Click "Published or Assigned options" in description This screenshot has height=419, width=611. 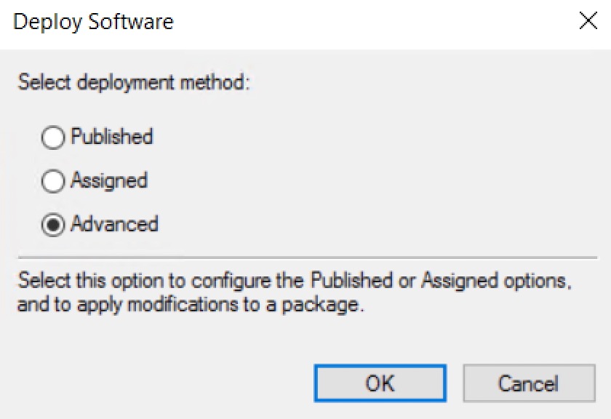click(x=436, y=281)
